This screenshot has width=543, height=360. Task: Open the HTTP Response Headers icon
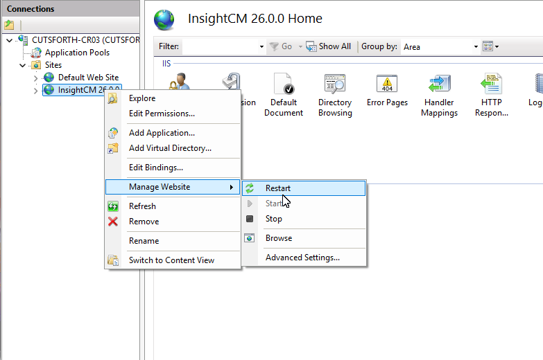(x=491, y=84)
